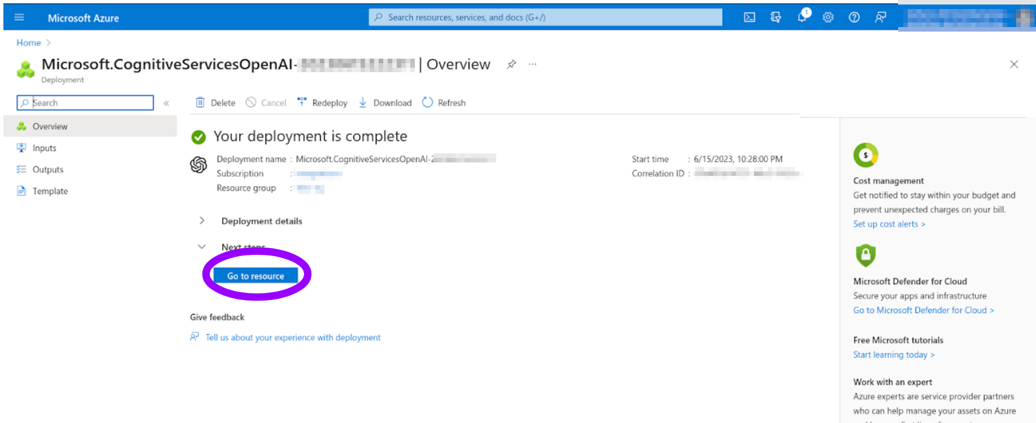Open the feedback icon in header
The height and width of the screenshot is (423, 1036).
pos(881,17)
